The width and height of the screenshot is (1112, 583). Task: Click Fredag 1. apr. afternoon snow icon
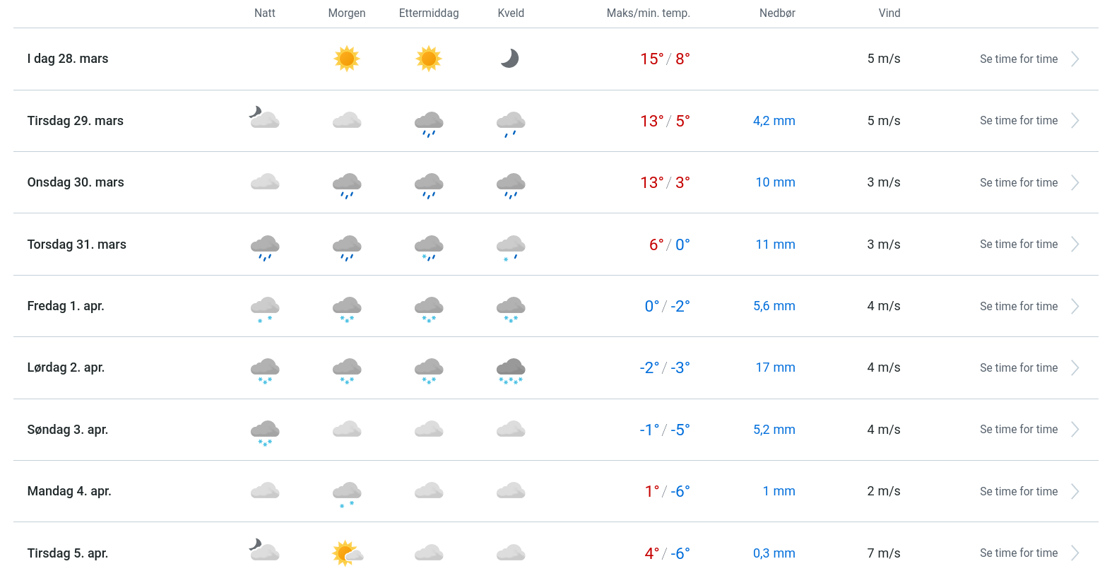pos(429,308)
